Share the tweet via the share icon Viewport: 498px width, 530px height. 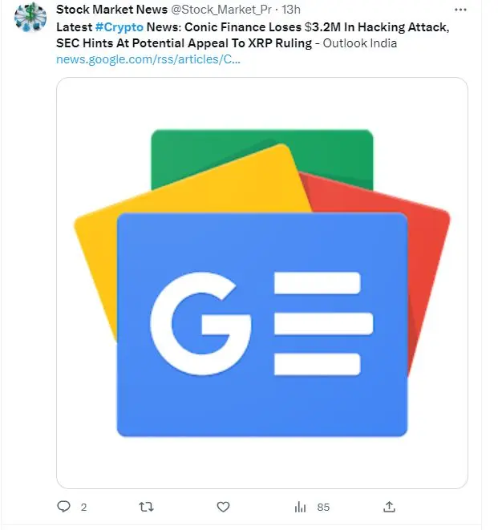[x=389, y=507]
